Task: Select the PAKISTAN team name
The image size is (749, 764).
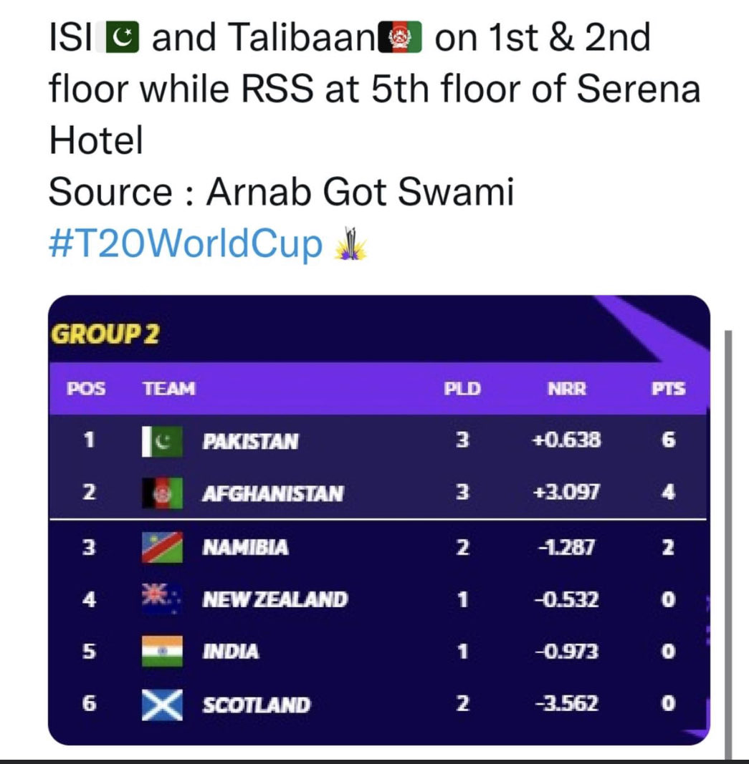Action: 250,442
